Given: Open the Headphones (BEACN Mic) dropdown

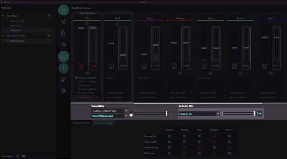Looking at the screenshot, I should click(x=126, y=111).
